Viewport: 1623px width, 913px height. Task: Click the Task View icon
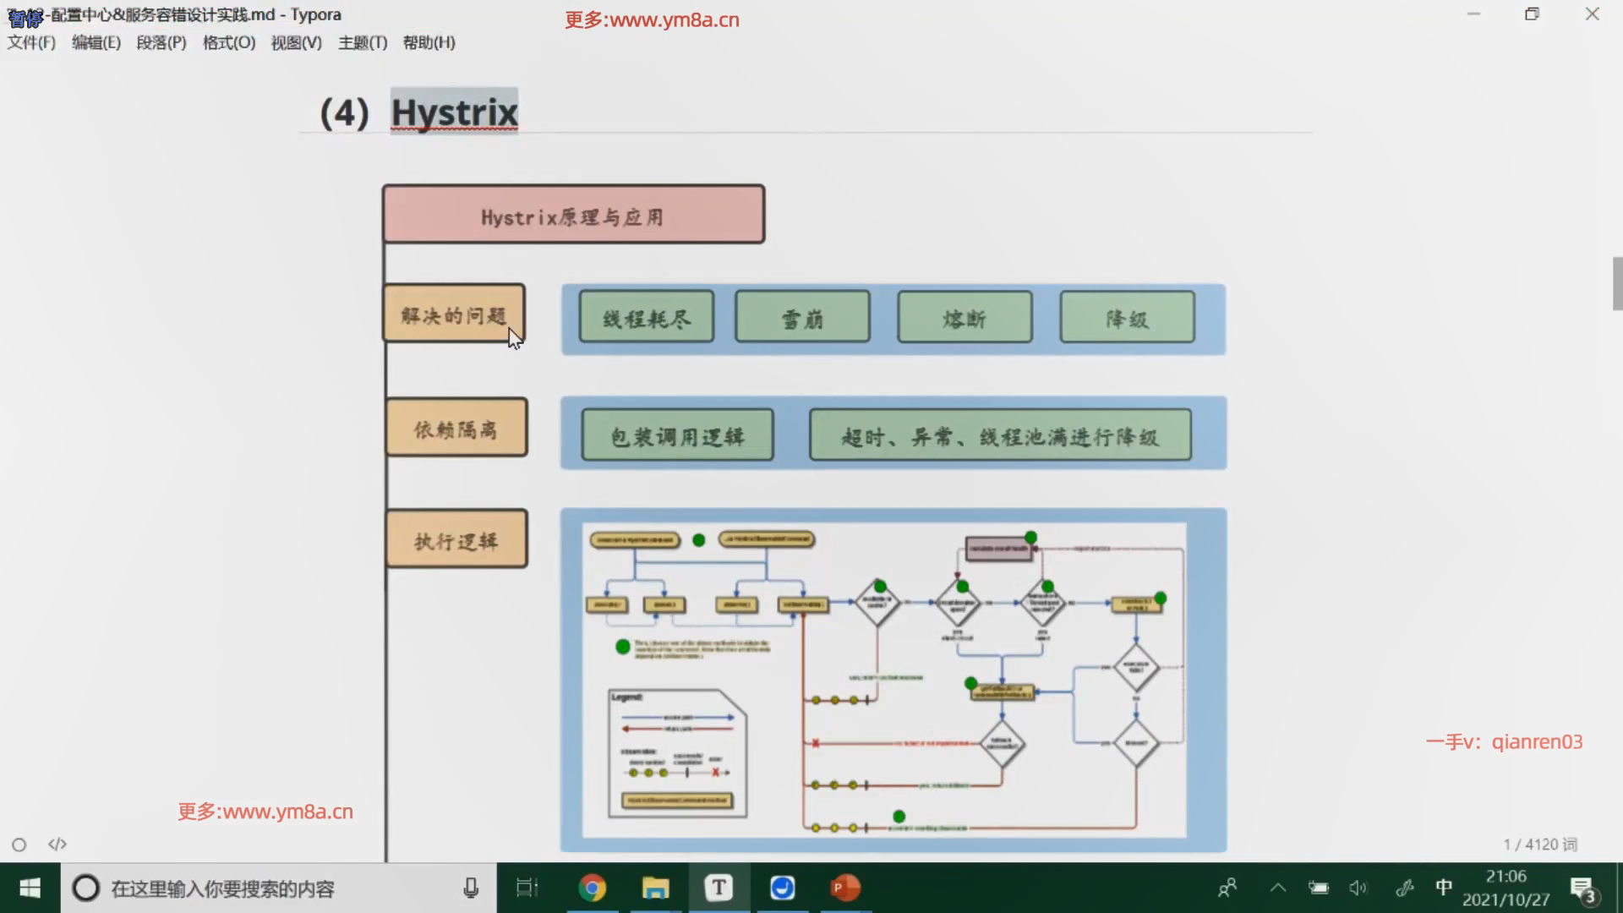pyautogui.click(x=527, y=888)
